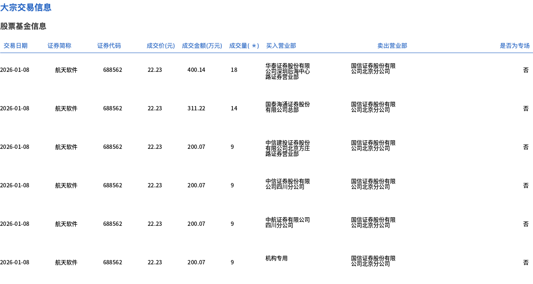Screen dimensions: 533x284
Task: Click the 买入营业部 column header
Action: [281, 46]
